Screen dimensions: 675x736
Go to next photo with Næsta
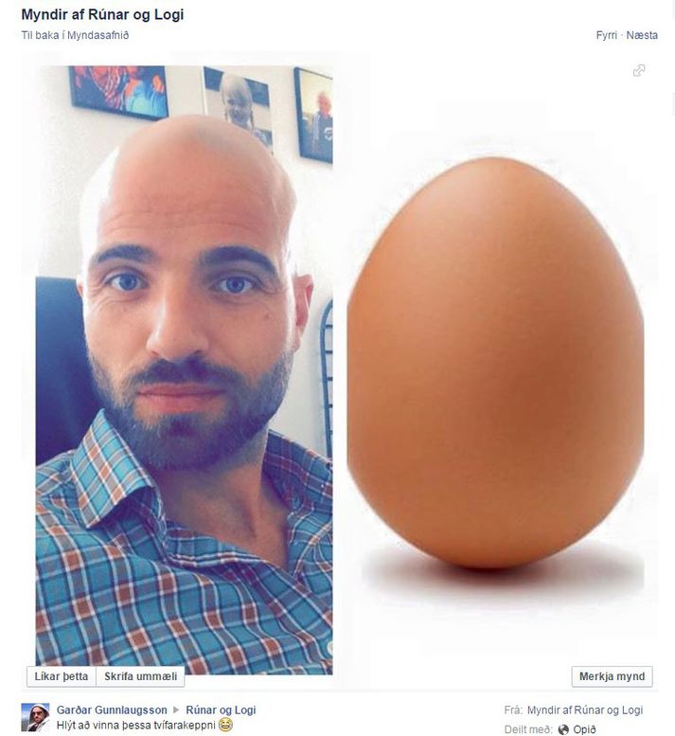(x=642, y=35)
